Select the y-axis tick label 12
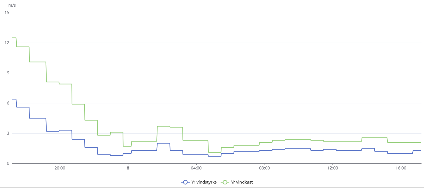Screen dimensions: 424x188 coord(7,43)
